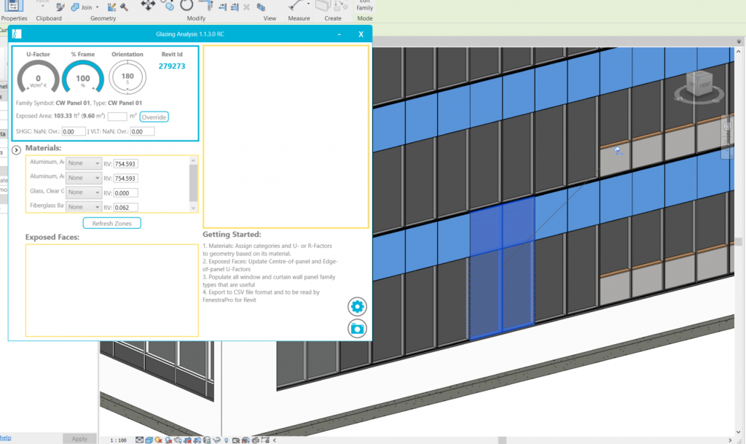Click the Create Group icon
Screen dimensions: 746x444
click(x=323, y=5)
